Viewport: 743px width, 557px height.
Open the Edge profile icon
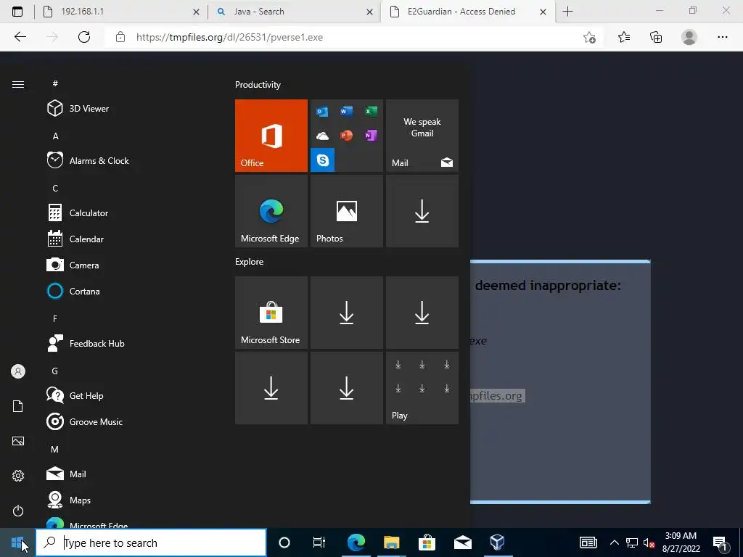689,37
